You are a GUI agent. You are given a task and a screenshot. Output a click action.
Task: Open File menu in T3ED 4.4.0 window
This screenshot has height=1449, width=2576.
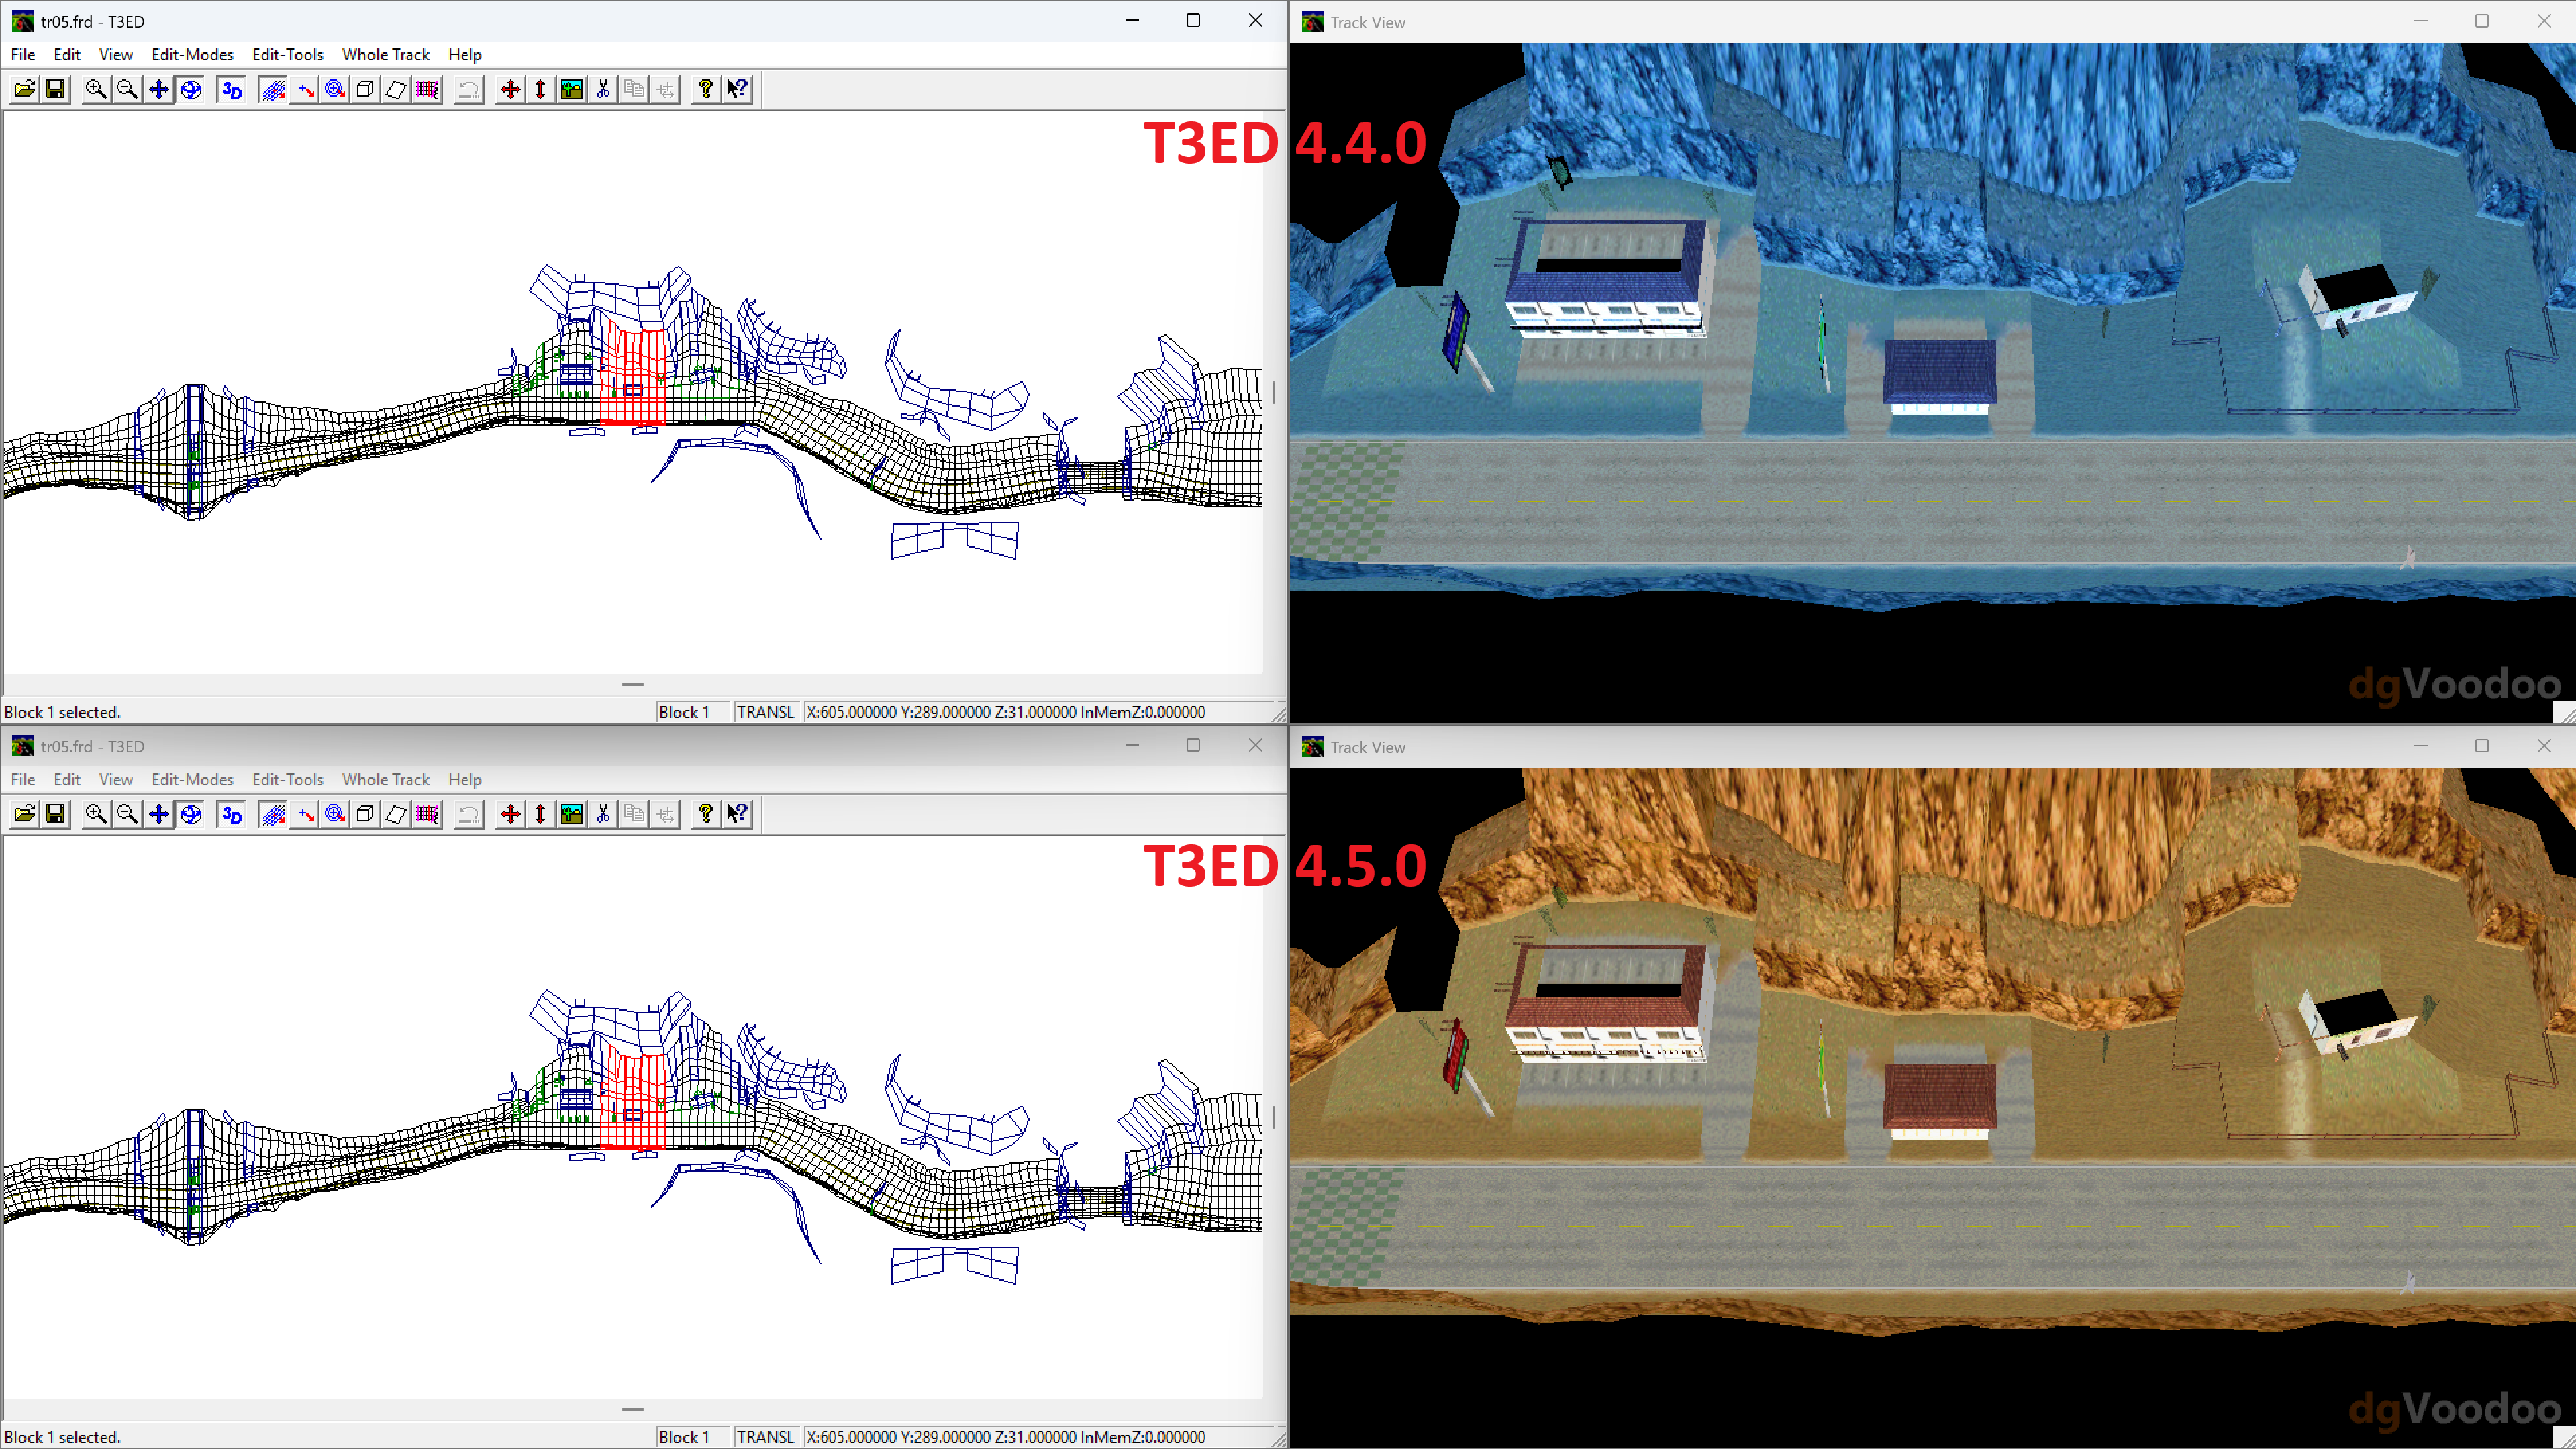tap(23, 55)
